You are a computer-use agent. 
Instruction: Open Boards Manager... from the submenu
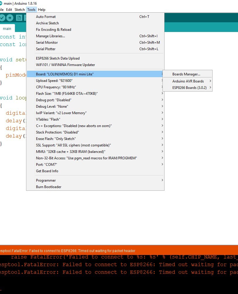tap(187, 74)
